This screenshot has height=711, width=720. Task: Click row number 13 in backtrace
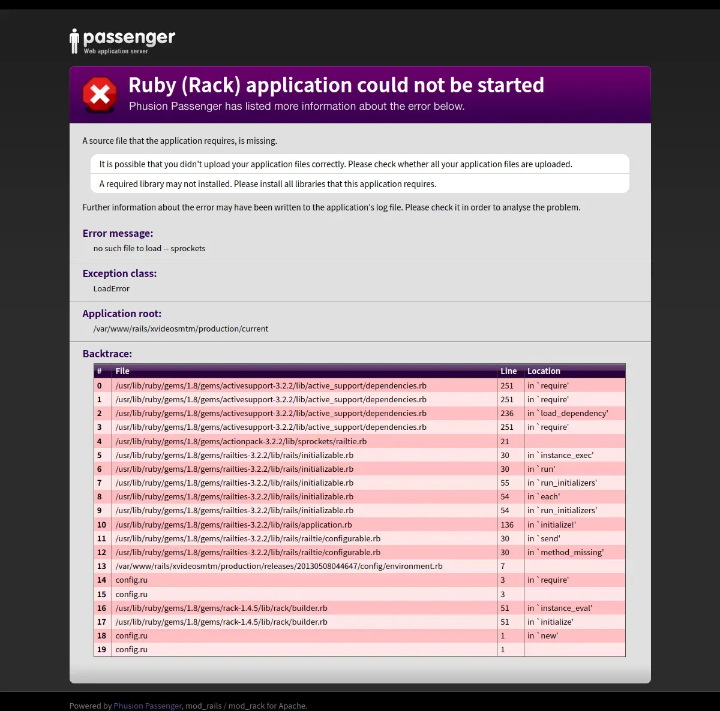pos(101,566)
